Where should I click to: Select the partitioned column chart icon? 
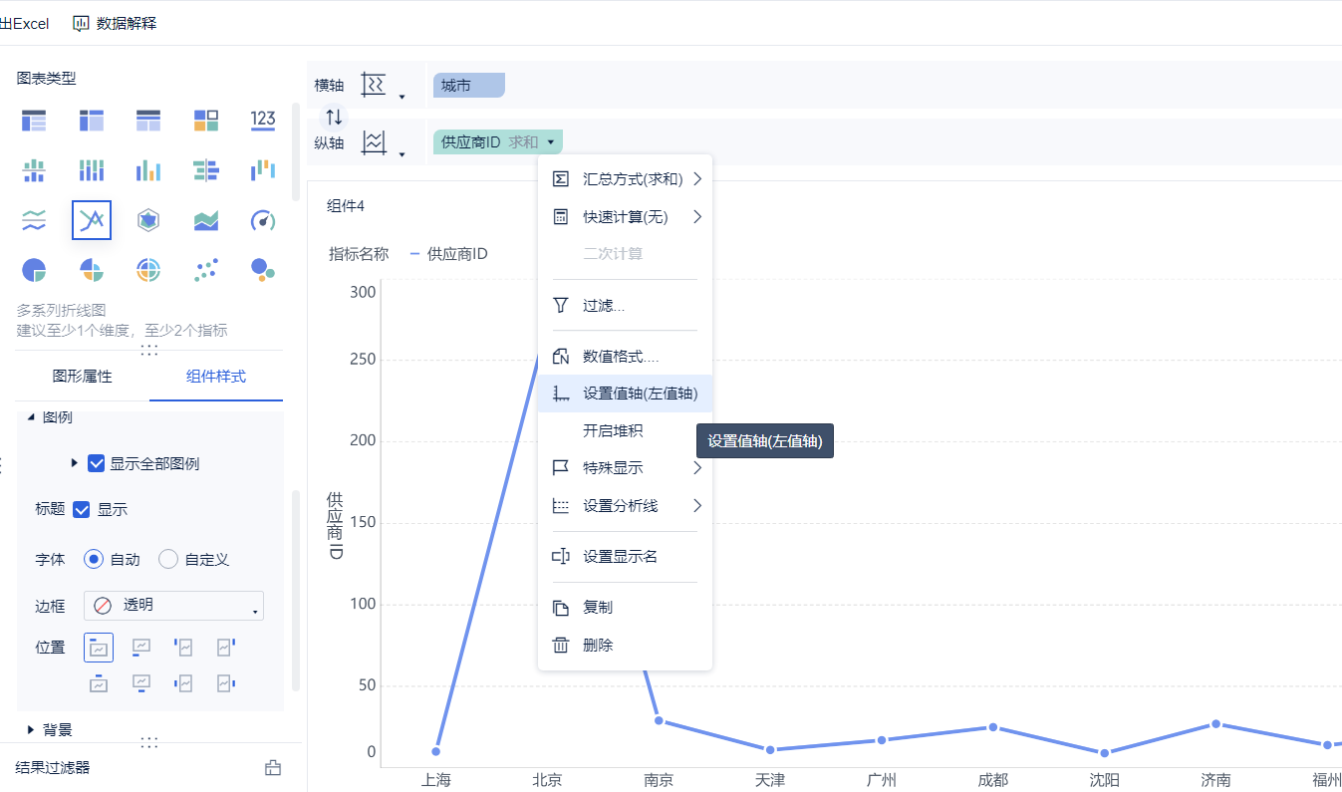tap(34, 170)
